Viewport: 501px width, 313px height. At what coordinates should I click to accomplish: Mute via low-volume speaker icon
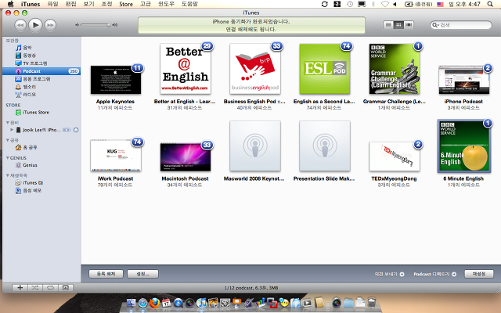point(77,25)
